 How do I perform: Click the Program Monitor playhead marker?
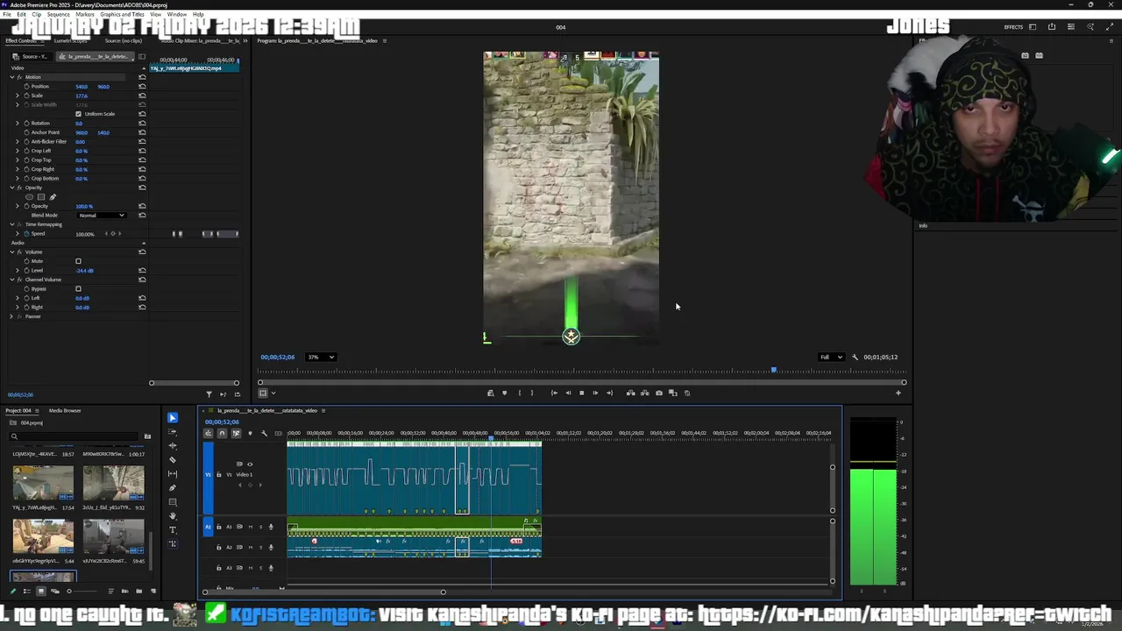(x=773, y=370)
